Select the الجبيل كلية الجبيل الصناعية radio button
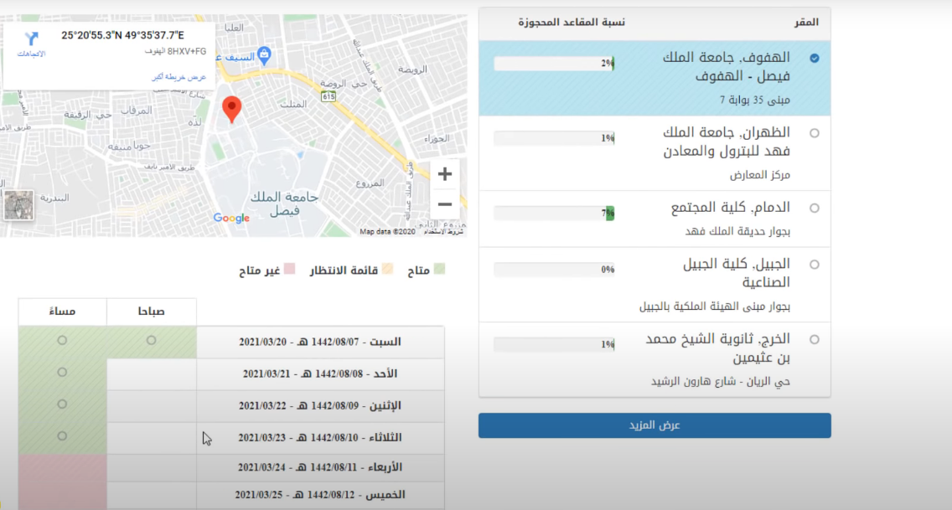The height and width of the screenshot is (510, 952). tap(815, 265)
